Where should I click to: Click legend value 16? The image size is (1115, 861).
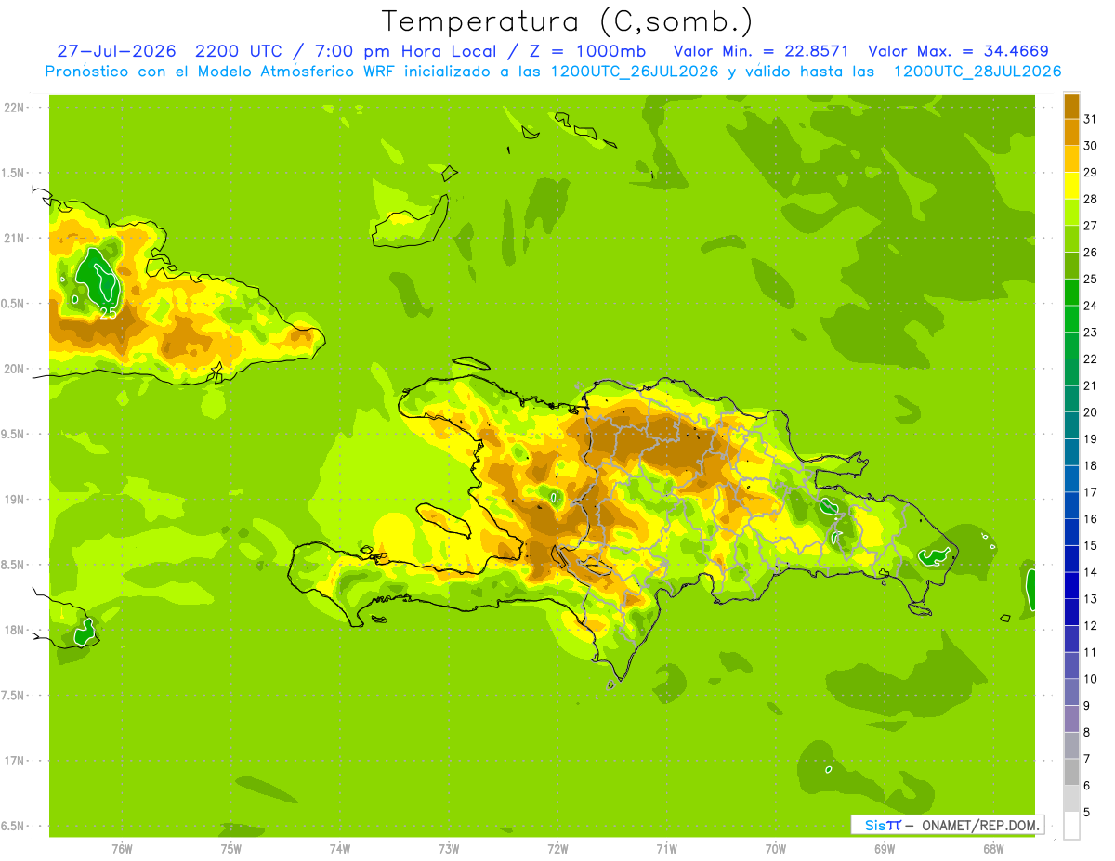coord(1090,518)
